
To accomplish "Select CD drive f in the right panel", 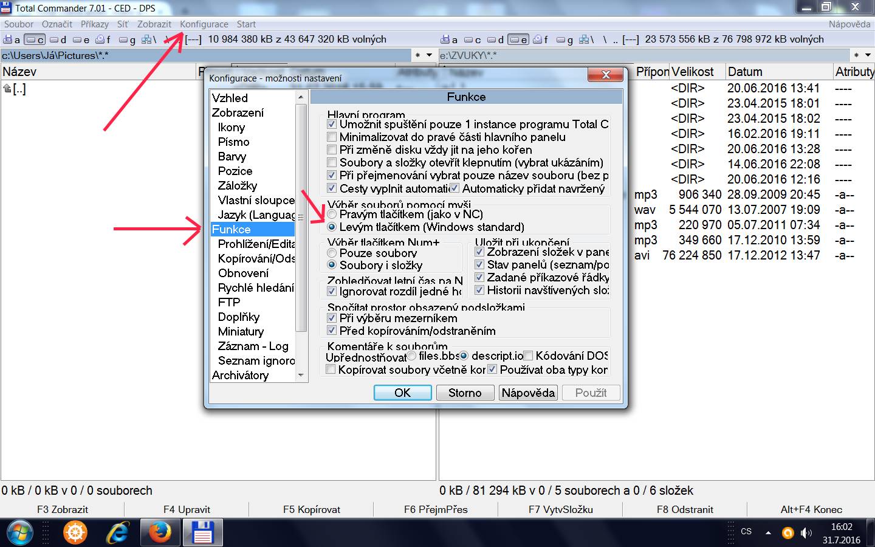I will point(541,40).
